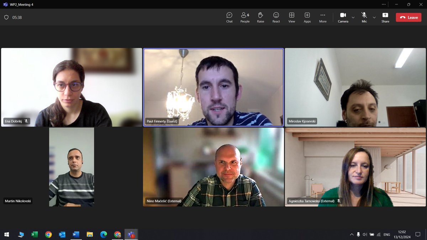Viewport: 427px width, 240px height.
Task: Expand camera options arrow beside Camera
Action: (353, 17)
